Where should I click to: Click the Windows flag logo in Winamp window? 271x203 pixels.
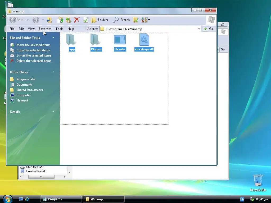(211, 20)
